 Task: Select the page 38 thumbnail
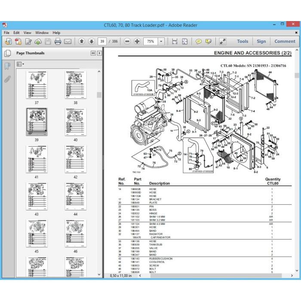click(x=76, y=85)
